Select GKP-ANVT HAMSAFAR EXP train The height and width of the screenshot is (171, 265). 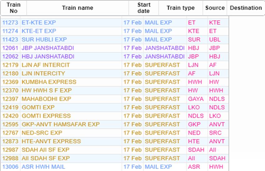click(61, 124)
